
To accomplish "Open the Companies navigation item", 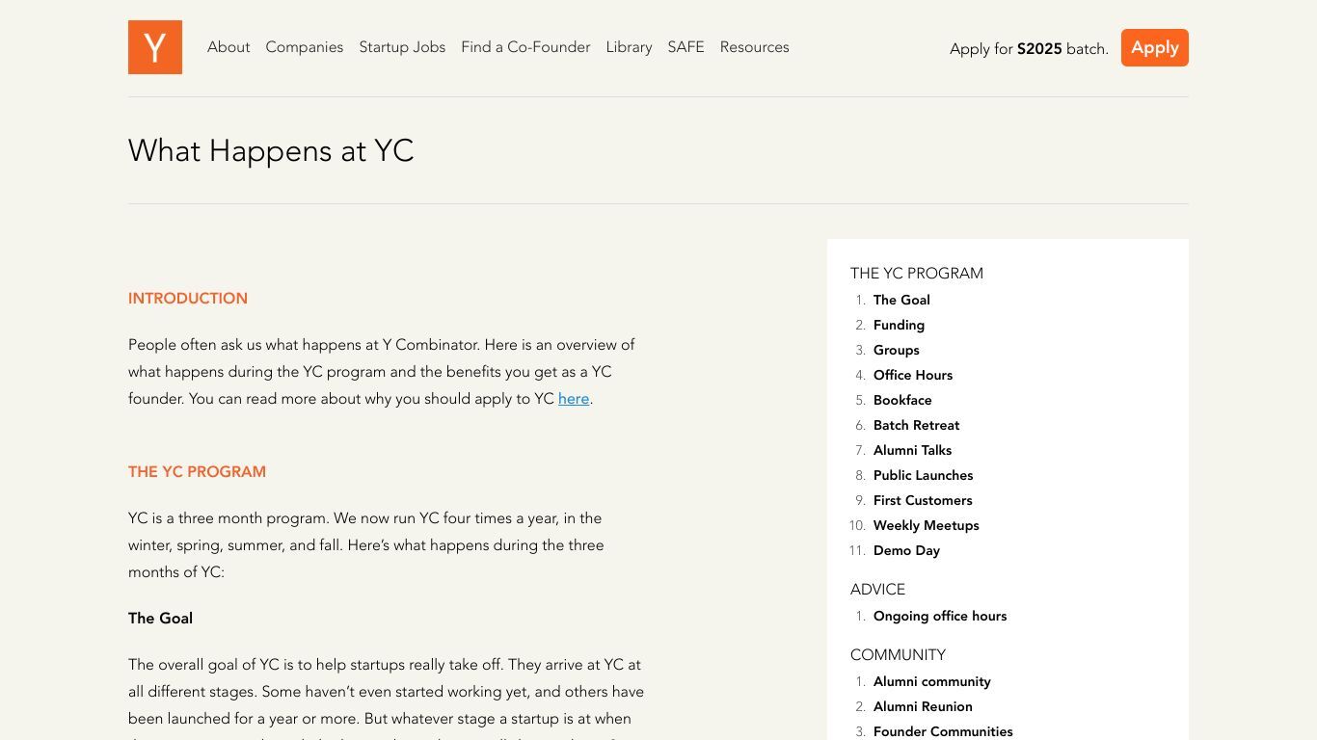I will pyautogui.click(x=305, y=47).
